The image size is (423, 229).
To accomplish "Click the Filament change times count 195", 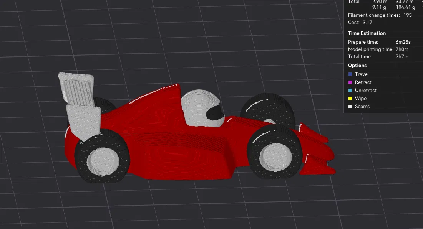I will pos(408,15).
